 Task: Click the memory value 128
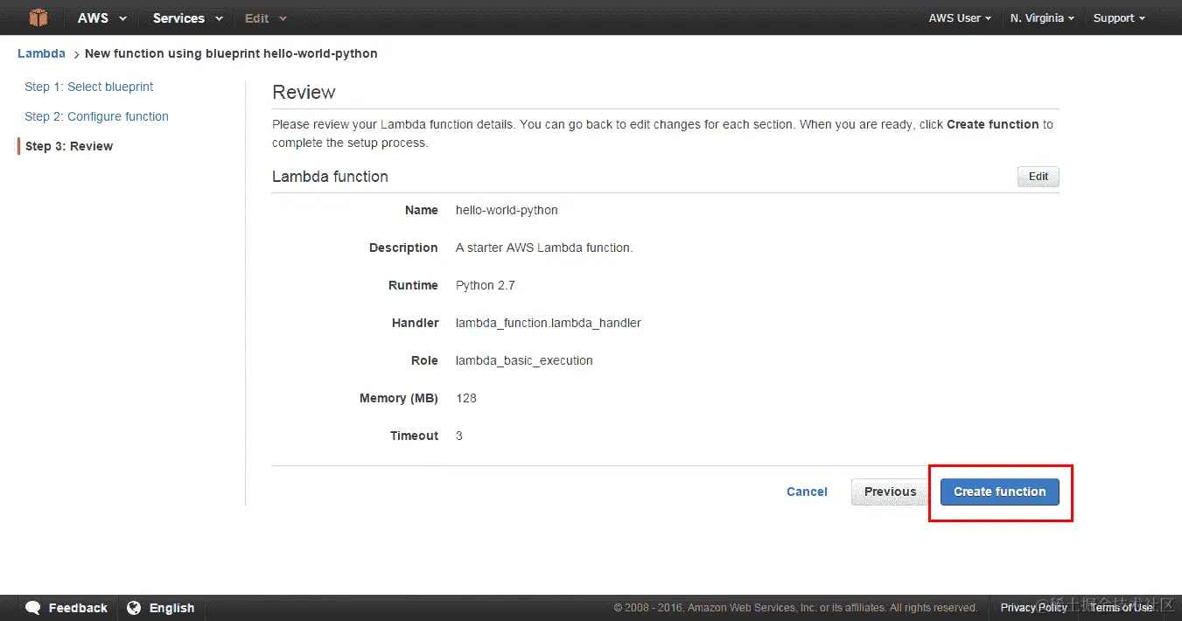(x=466, y=398)
